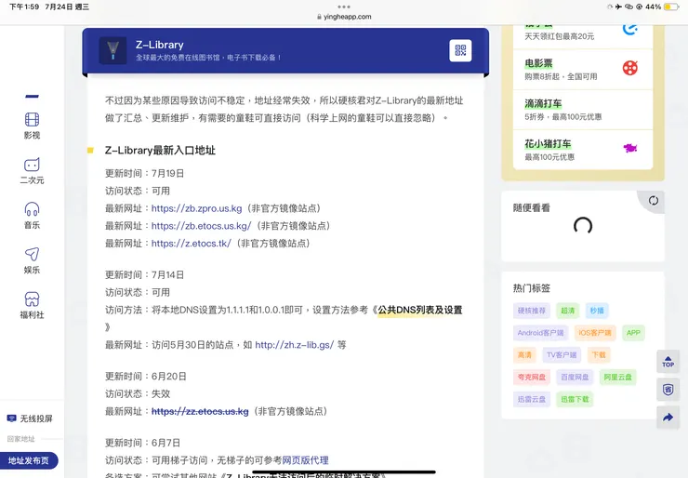Click the yingheapp.com address bar

click(344, 17)
